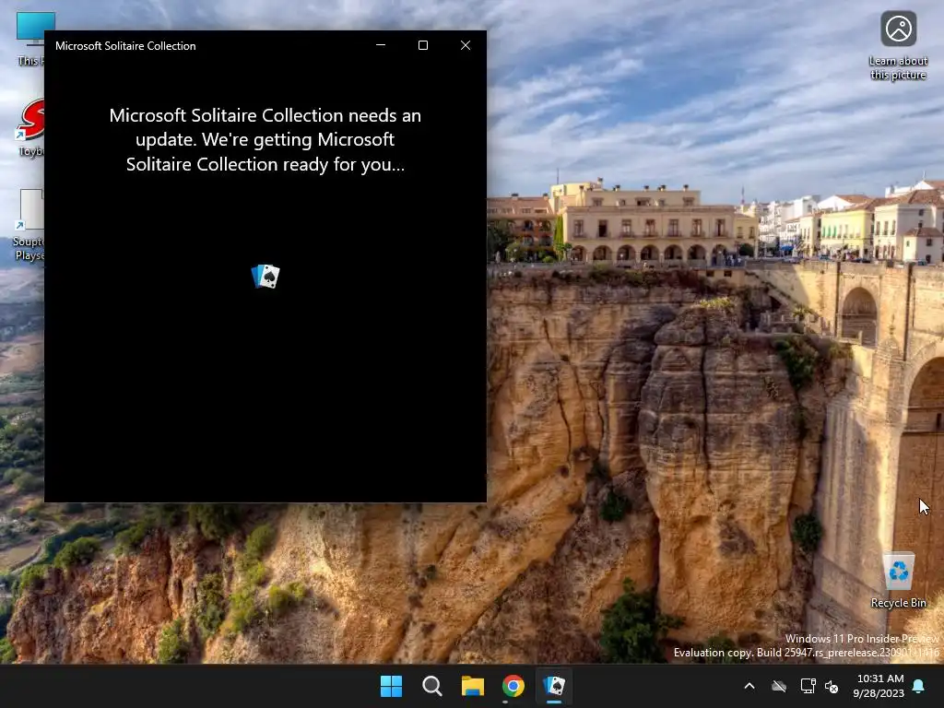This screenshot has height=708, width=944.
Task: Click the muted volume tray icon
Action: pos(832,686)
